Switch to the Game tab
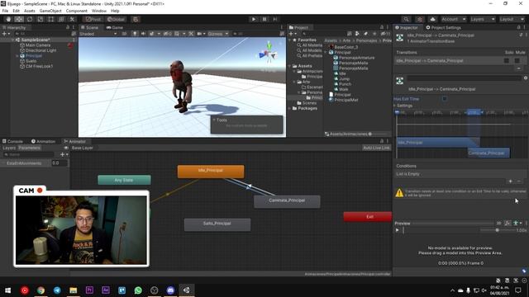Image resolution: width=529 pixels, height=297 pixels. 115,27
